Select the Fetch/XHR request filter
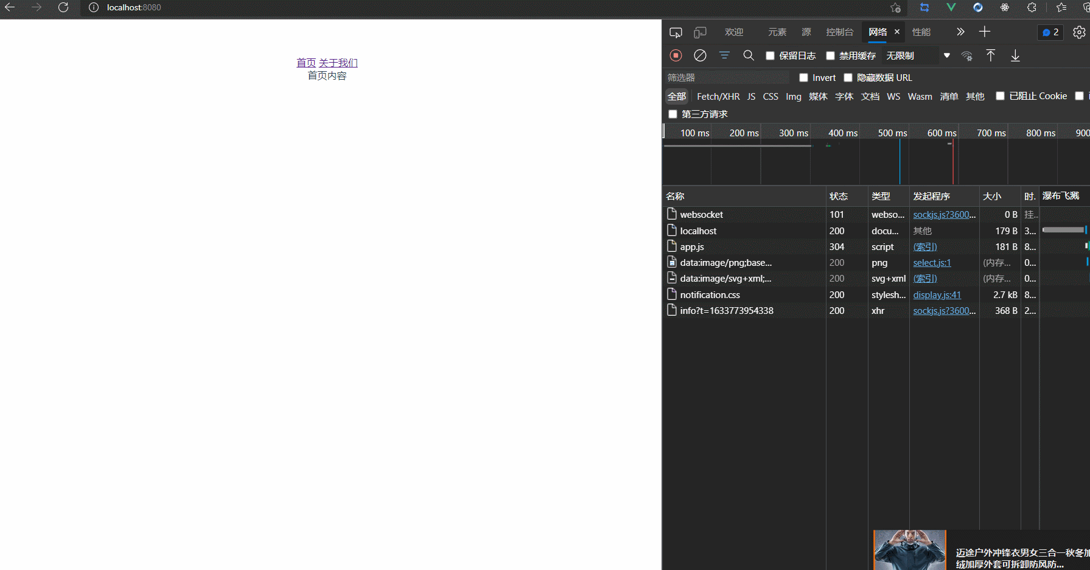The width and height of the screenshot is (1090, 570). [718, 96]
